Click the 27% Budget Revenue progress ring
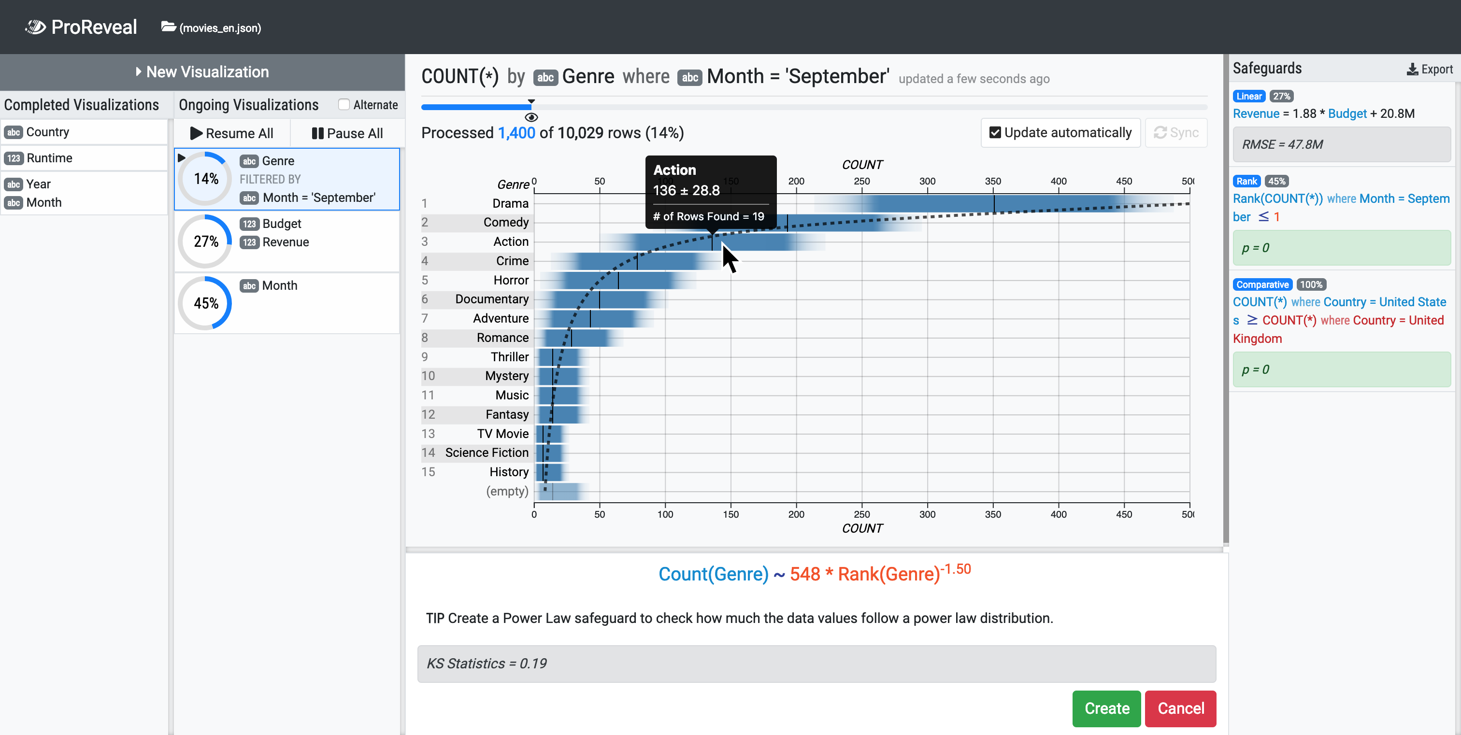 point(205,241)
